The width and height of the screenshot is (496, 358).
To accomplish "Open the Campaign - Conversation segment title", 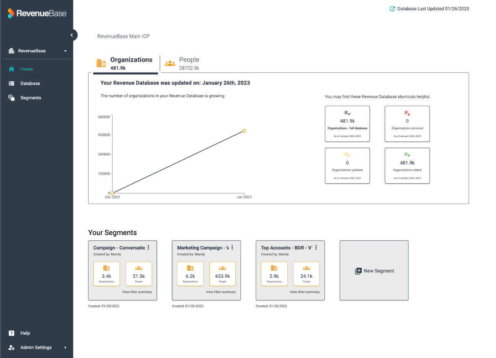I will click(119, 248).
